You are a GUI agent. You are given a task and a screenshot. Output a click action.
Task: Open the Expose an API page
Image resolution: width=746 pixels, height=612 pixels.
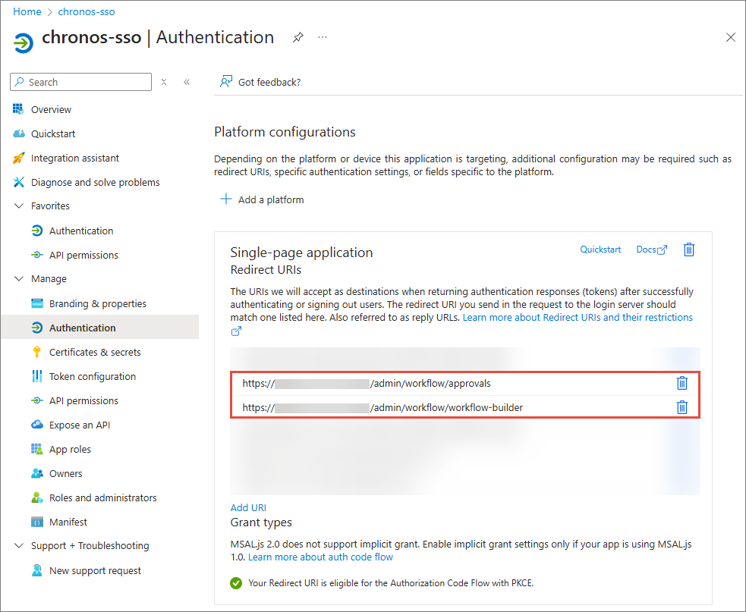coord(80,425)
